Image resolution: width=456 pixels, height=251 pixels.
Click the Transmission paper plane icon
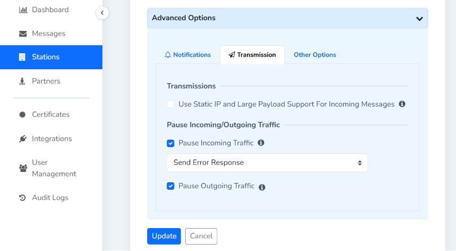tap(231, 54)
